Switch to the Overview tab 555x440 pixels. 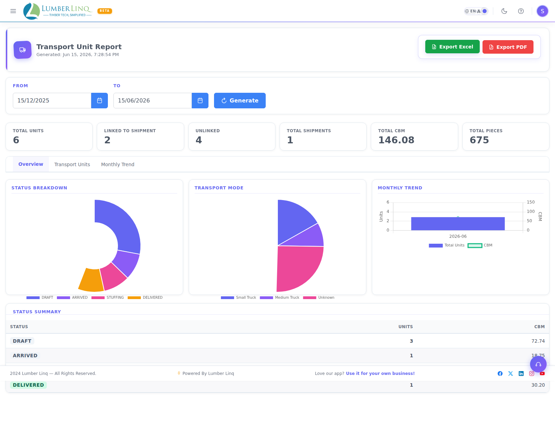(31, 164)
